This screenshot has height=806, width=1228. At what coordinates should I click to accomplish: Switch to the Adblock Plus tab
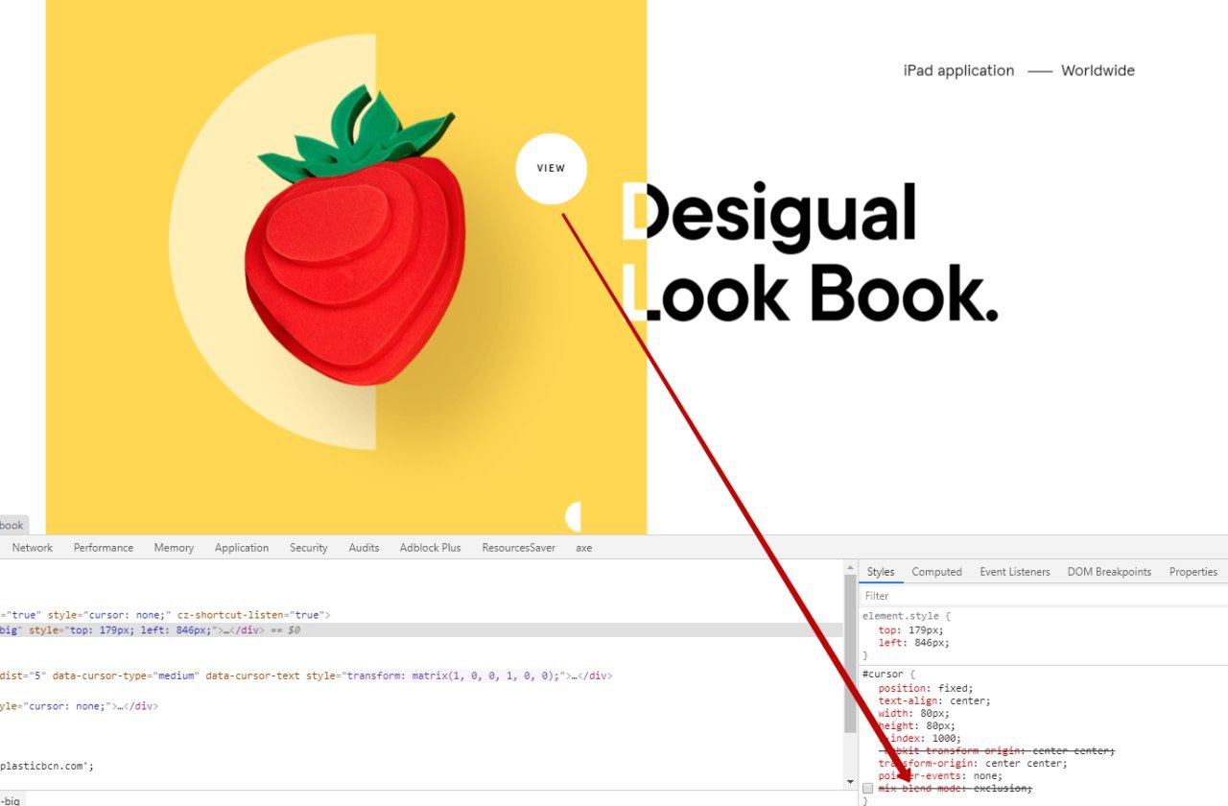pos(430,548)
